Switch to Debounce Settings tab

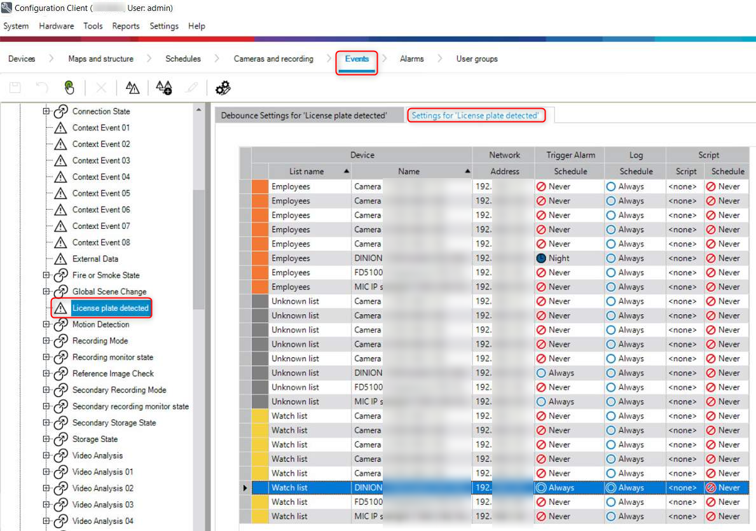[304, 116]
